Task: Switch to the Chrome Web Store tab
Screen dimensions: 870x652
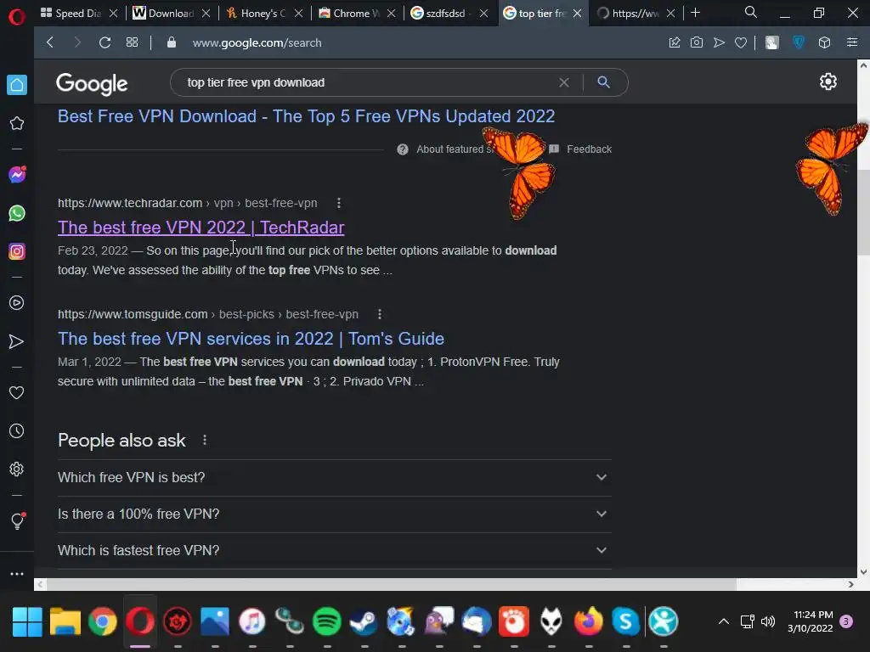Action: click(355, 14)
